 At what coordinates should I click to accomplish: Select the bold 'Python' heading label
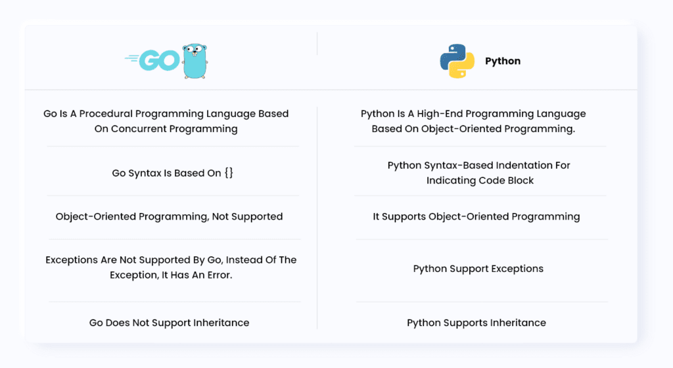tap(503, 61)
